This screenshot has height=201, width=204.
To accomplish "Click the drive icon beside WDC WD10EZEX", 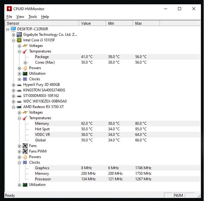I will (19, 102).
